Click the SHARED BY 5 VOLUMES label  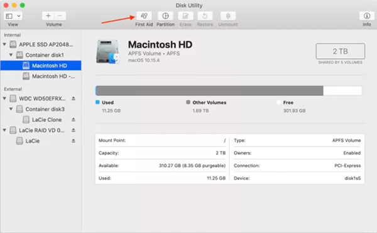[340, 63]
